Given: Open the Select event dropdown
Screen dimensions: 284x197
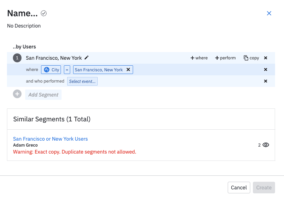Looking at the screenshot, I should coord(82,81).
